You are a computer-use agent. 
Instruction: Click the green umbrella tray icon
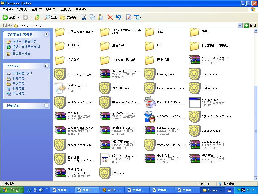239,190
